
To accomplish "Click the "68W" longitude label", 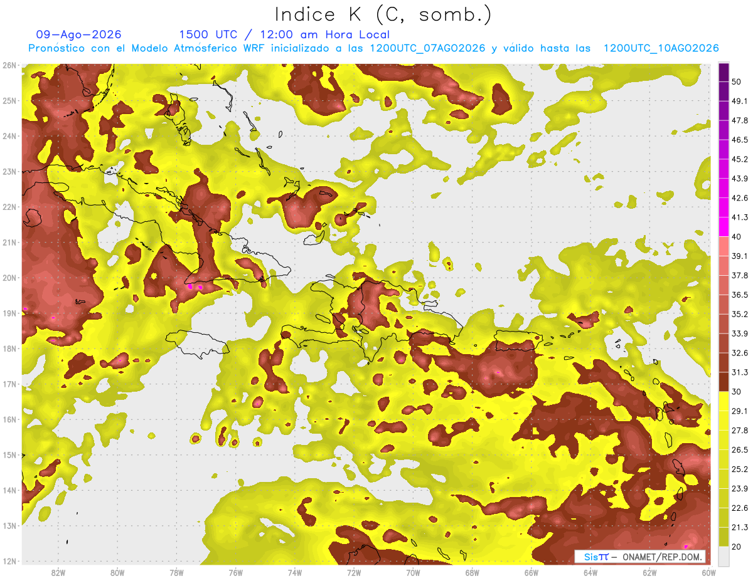I will tap(473, 572).
